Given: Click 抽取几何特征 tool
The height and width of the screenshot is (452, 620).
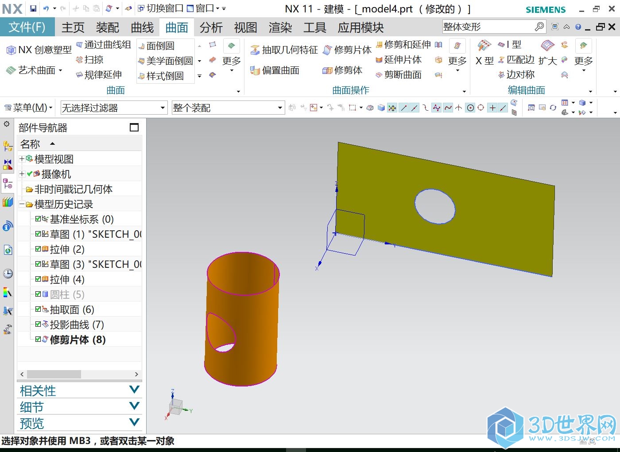Looking at the screenshot, I should pos(284,50).
